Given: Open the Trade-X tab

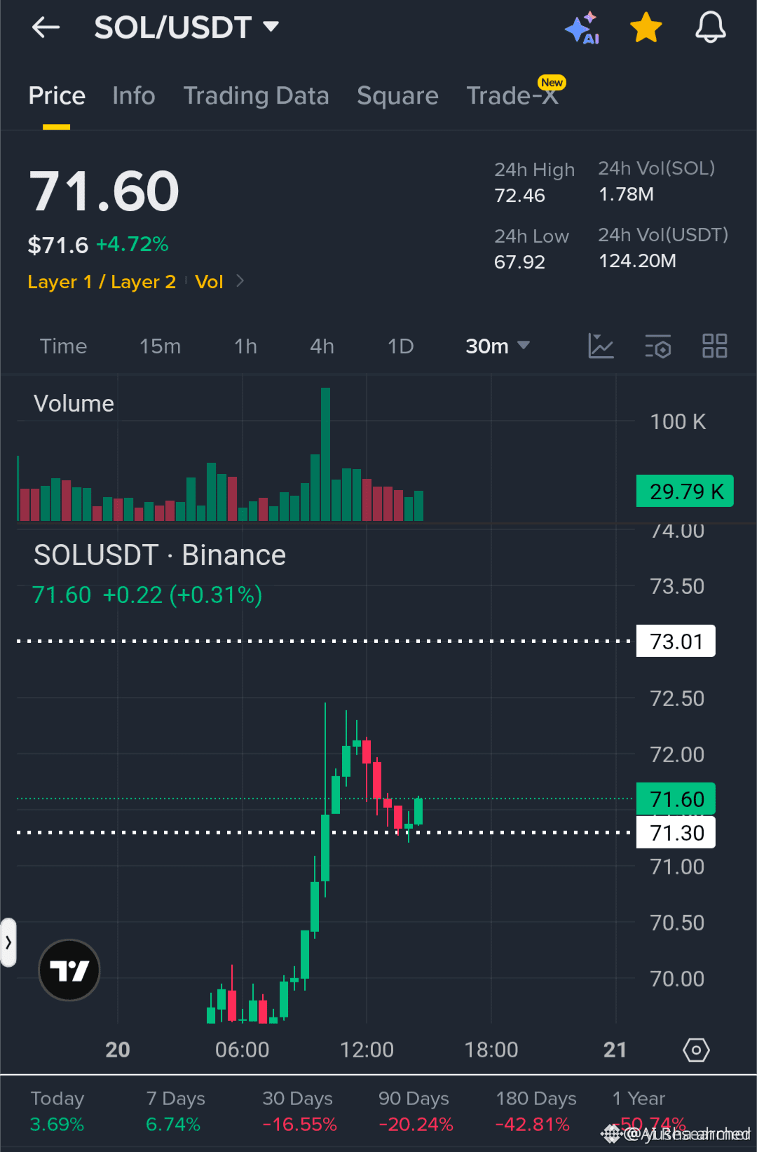Looking at the screenshot, I should (x=512, y=95).
